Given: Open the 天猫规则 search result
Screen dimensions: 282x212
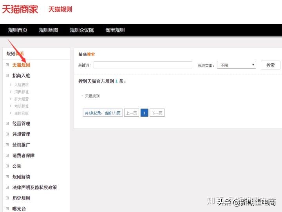Looking at the screenshot, I should click(92, 96).
